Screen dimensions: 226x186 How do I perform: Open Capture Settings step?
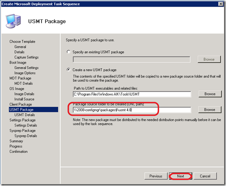[26, 57]
